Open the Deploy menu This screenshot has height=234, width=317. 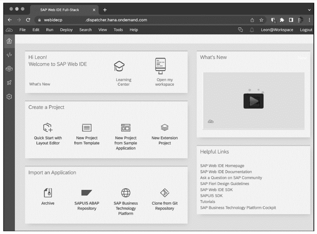[x=66, y=30]
